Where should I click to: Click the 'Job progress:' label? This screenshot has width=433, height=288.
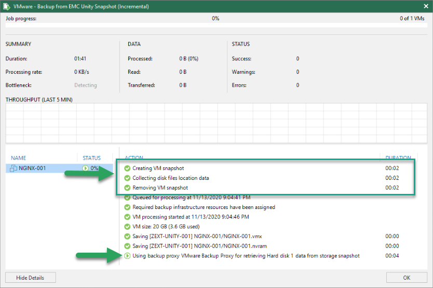[x=21, y=19]
